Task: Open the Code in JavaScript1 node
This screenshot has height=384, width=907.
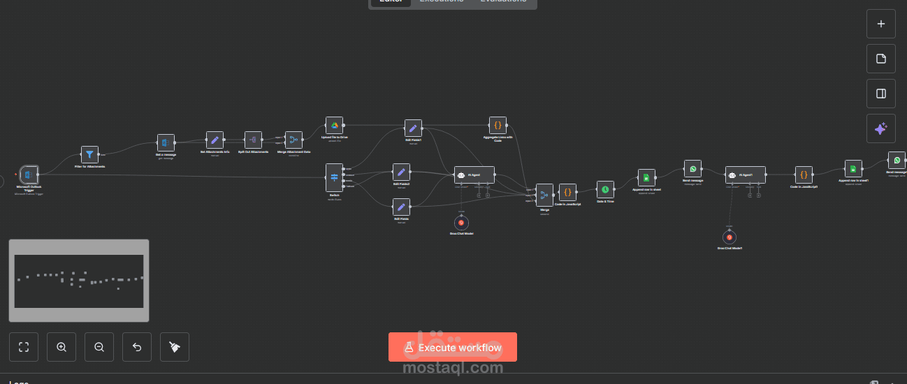Action: (804, 175)
